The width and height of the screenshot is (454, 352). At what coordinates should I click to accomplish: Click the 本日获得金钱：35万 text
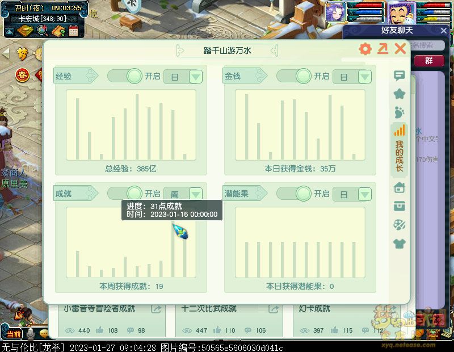click(300, 169)
